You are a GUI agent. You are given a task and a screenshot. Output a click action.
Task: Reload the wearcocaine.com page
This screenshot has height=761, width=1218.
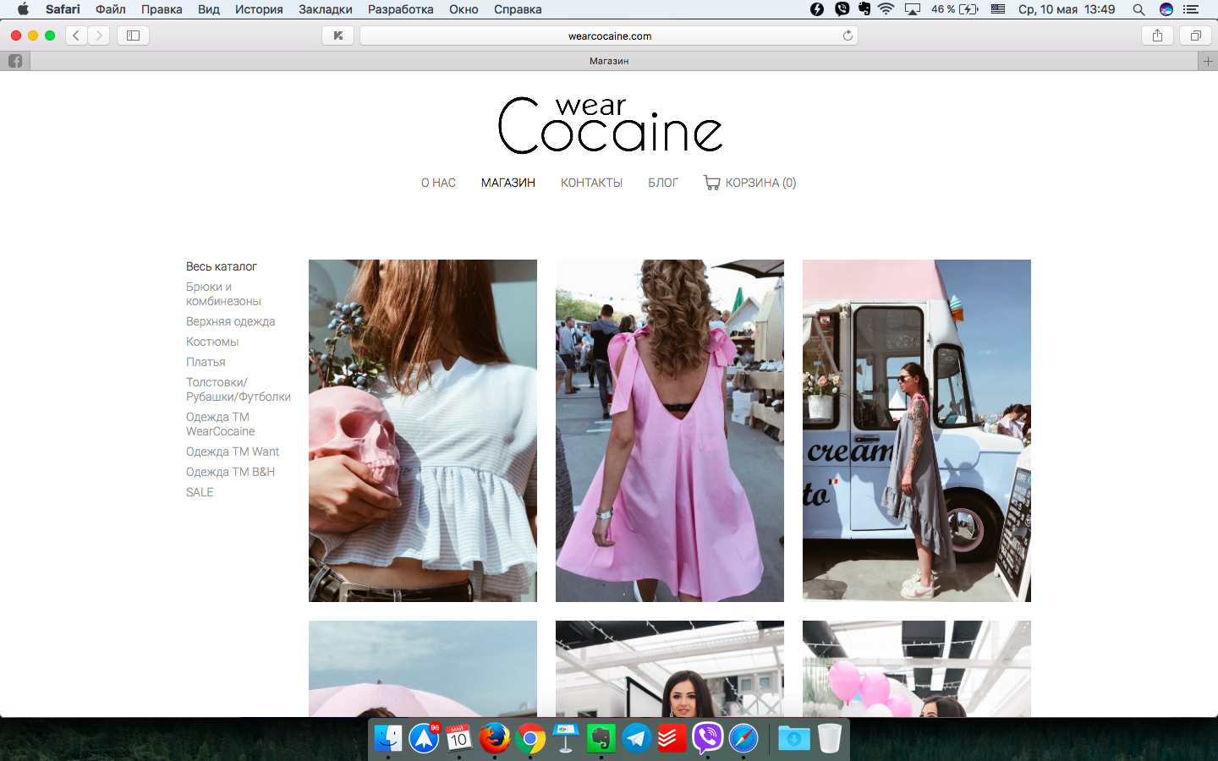tap(848, 36)
